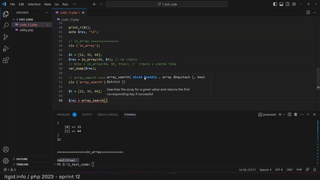Open the terminal launch profile dropdown
Screen dimensions: 320x180
coord(284,114)
